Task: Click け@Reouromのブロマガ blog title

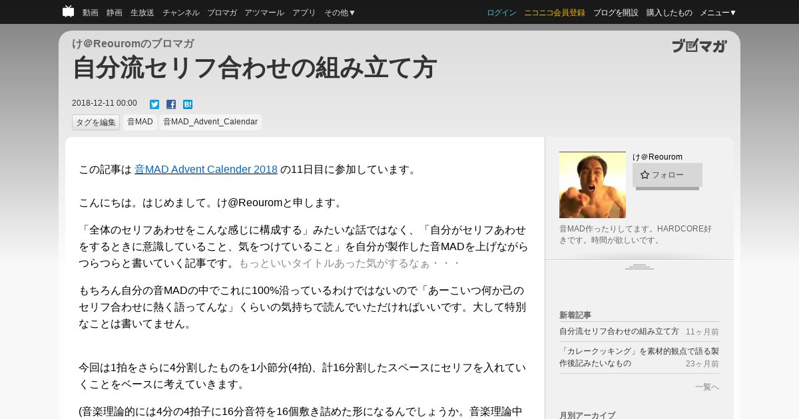Action: pyautogui.click(x=133, y=44)
